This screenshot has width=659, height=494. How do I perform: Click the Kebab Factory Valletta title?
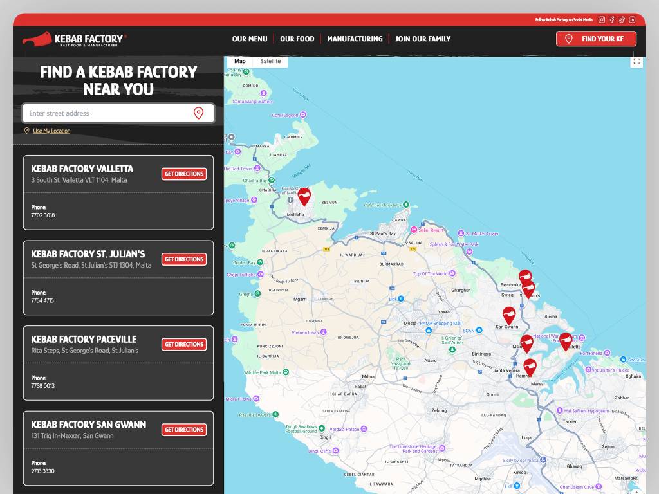(x=82, y=169)
